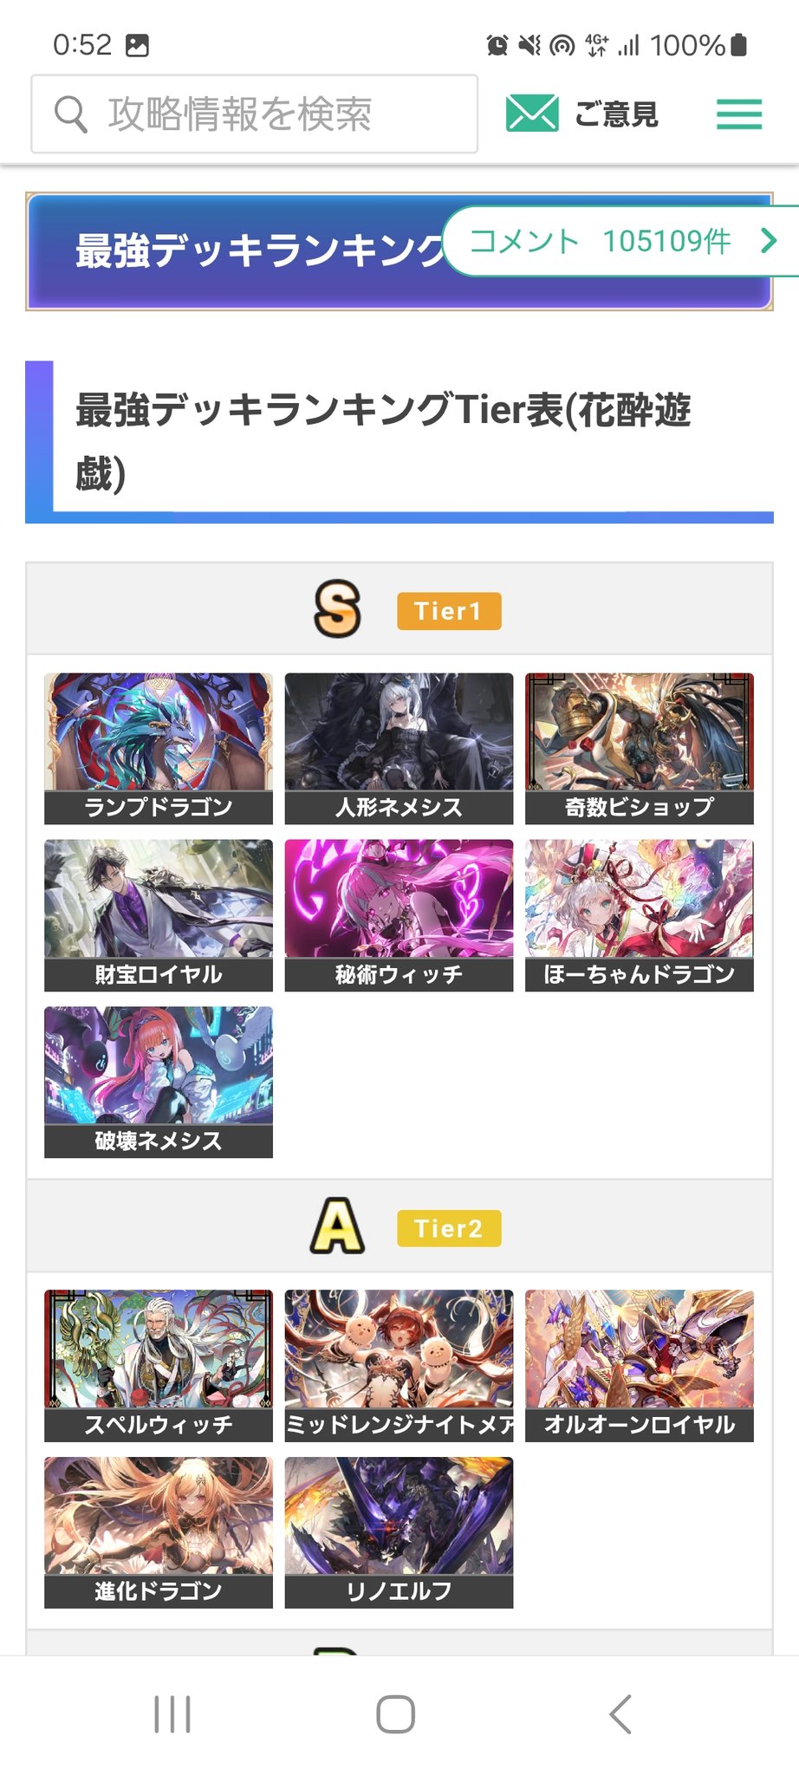Choose the 秘術ウィッチ deck card
The width and height of the screenshot is (799, 1775).
pos(399,915)
